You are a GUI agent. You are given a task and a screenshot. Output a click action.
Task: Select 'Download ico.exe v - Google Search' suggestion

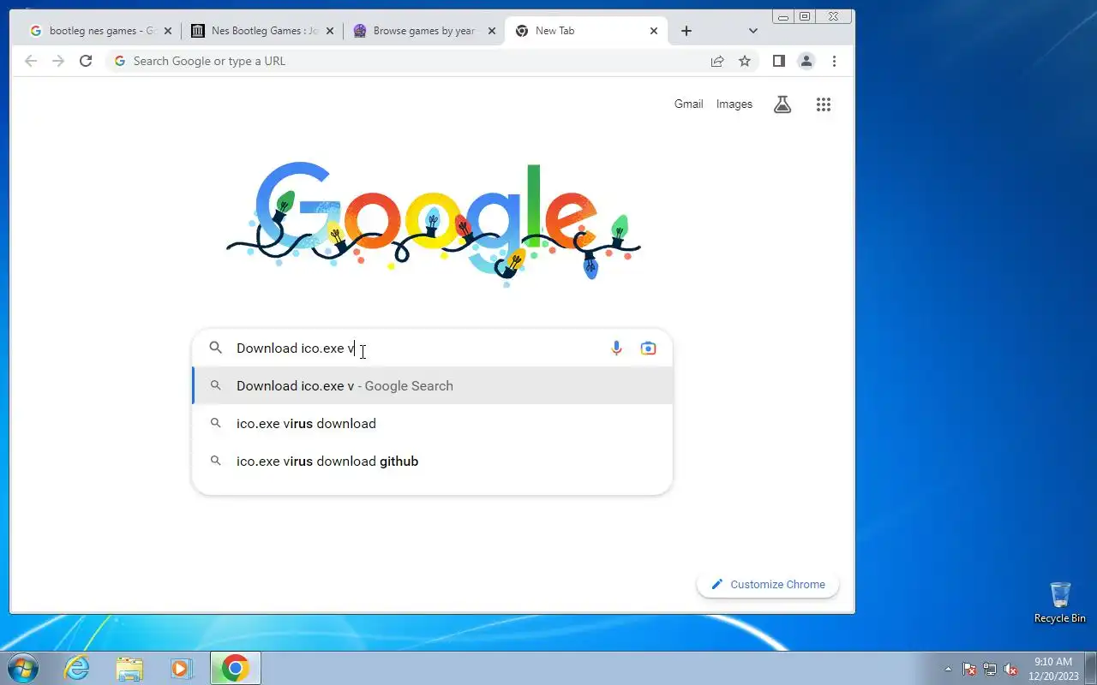[x=433, y=385]
